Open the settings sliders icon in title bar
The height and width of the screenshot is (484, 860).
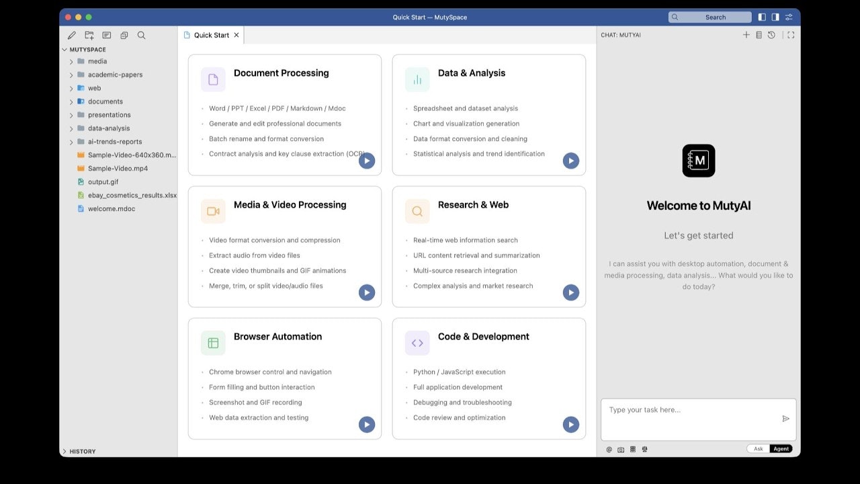pos(789,17)
